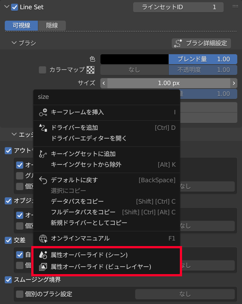
Task: Toggle the checked 自 box under 交差
Action: 19,255
